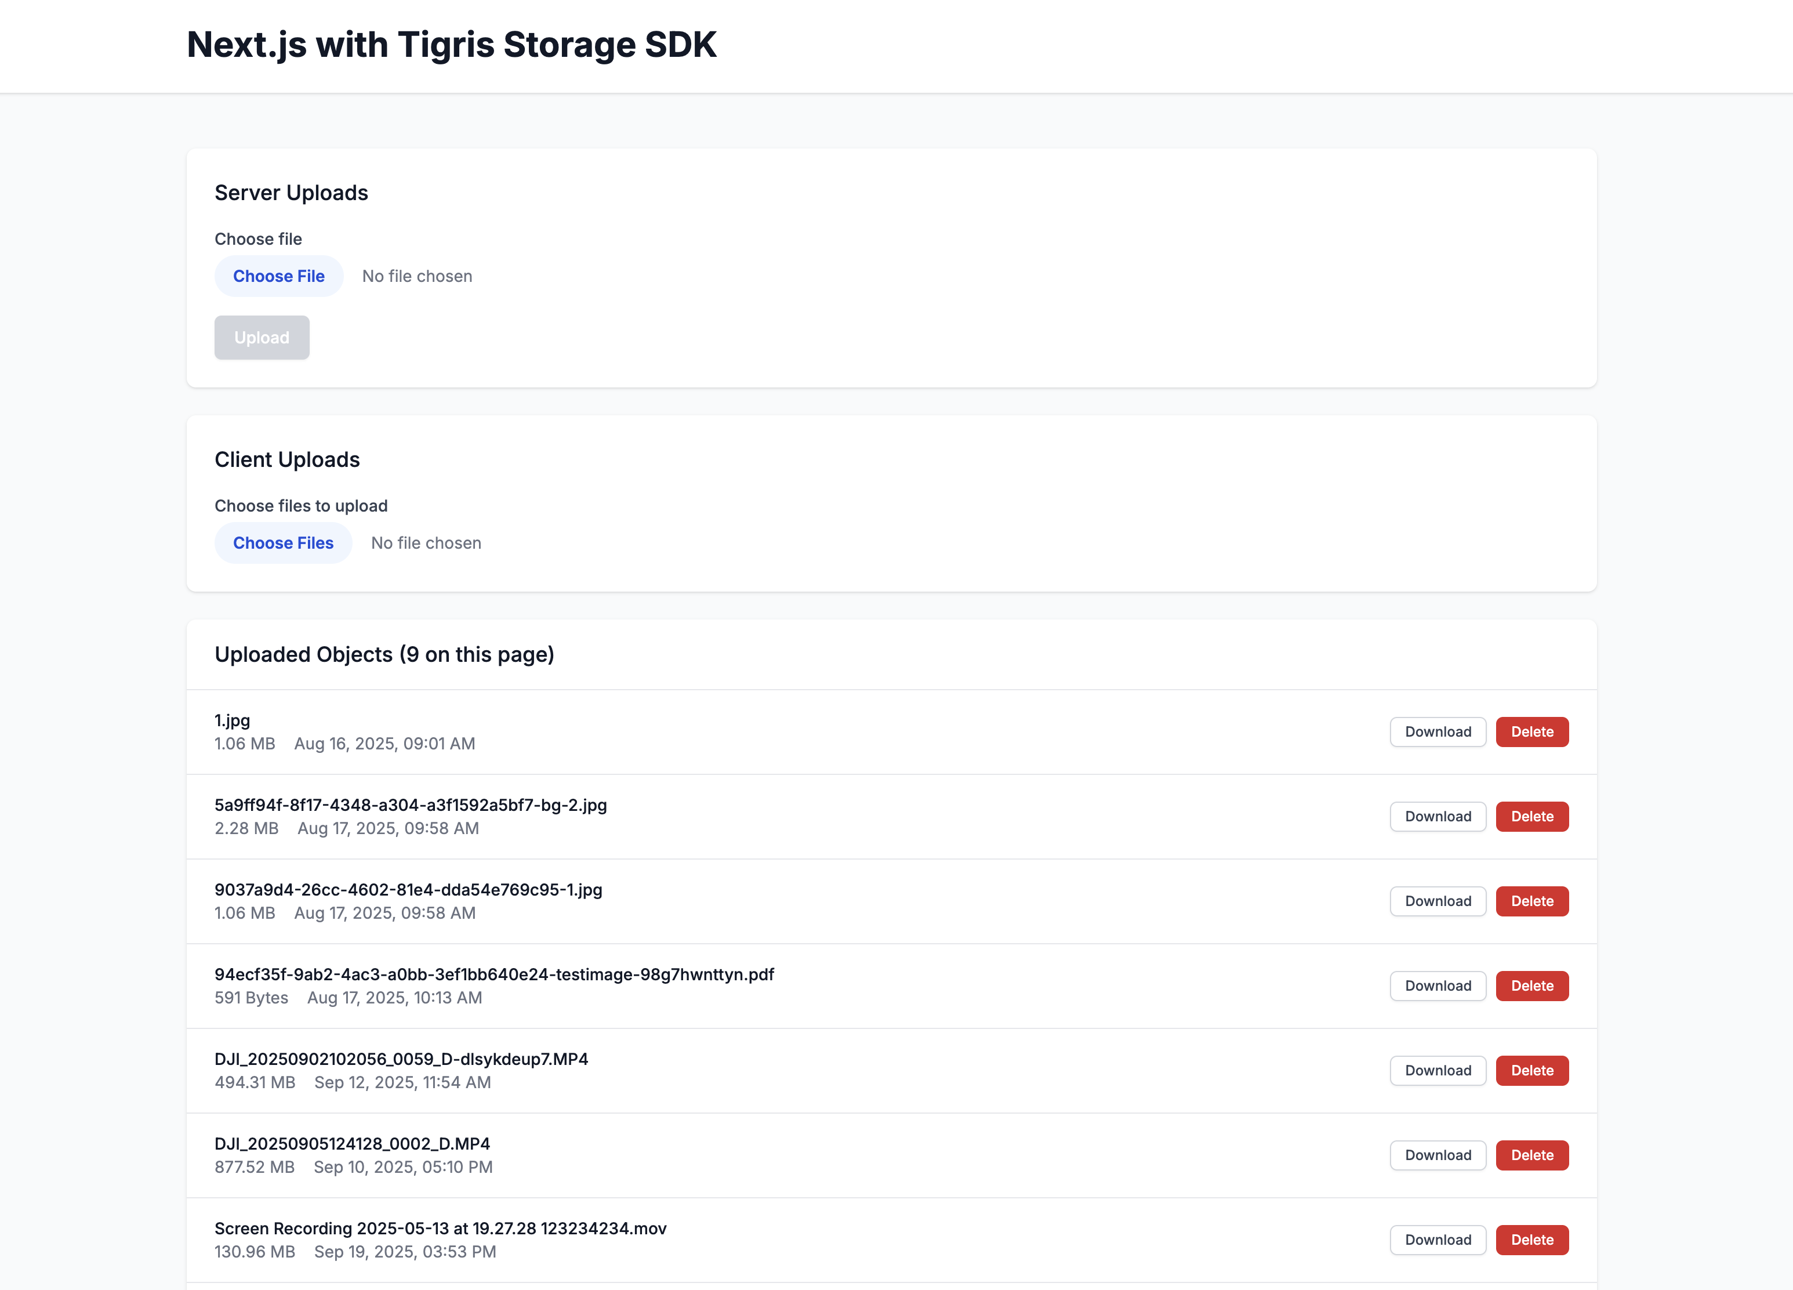
Task: Click Choose File in Server Uploads
Action: [x=278, y=276]
